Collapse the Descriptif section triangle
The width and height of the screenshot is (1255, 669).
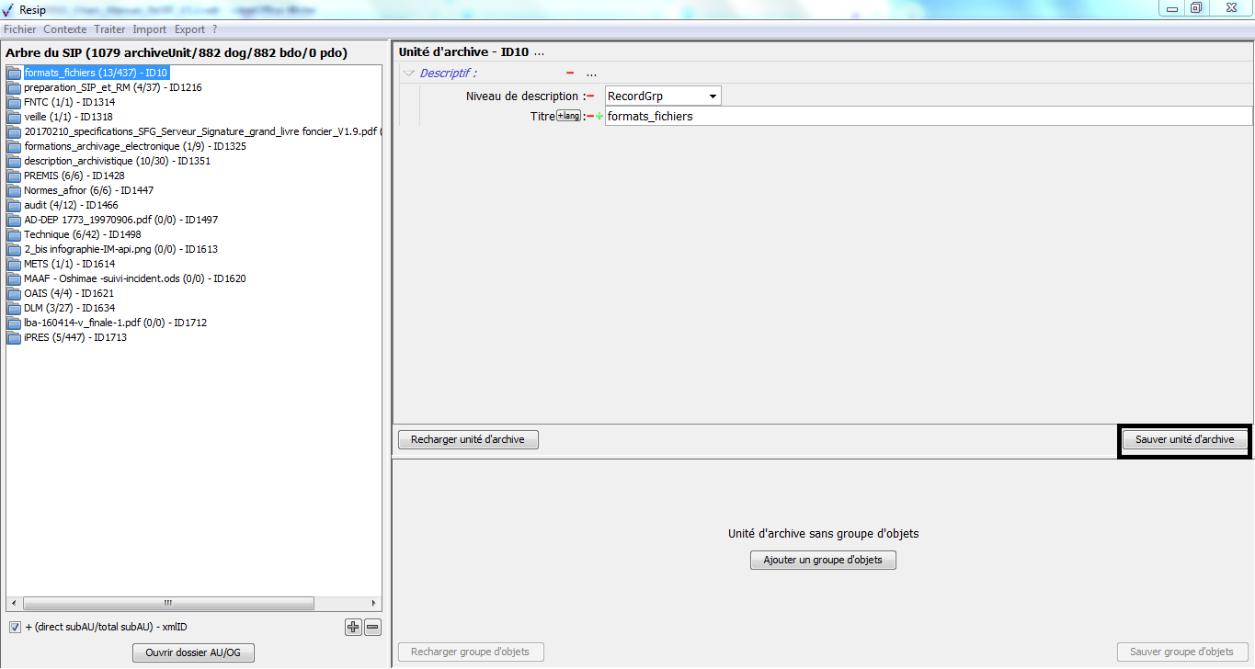click(x=409, y=74)
